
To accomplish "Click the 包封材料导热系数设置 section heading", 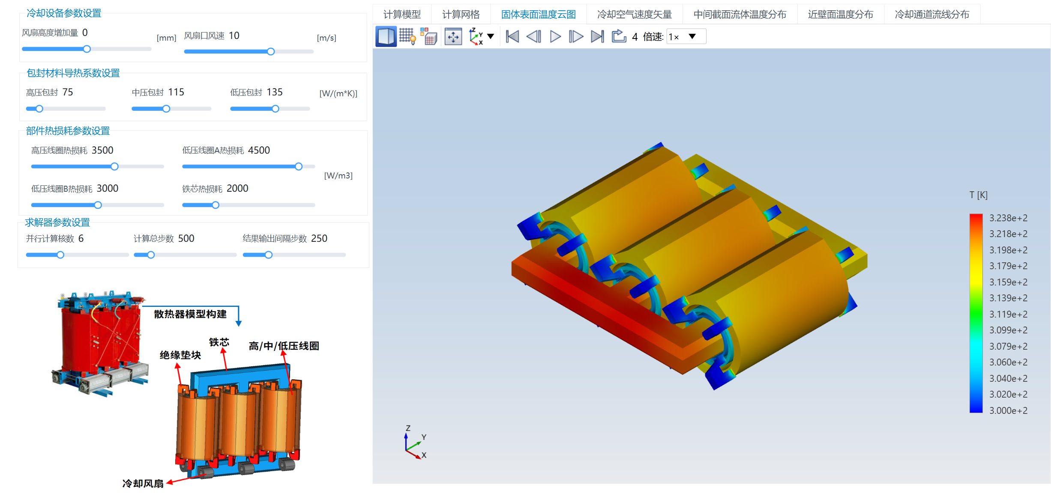I will (73, 73).
